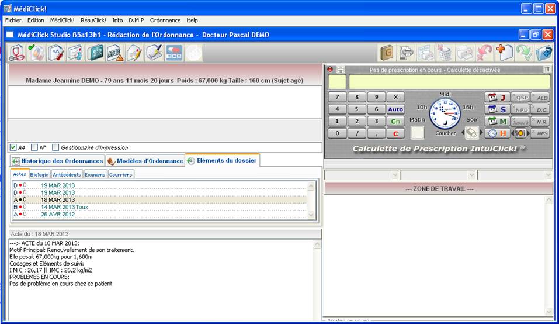Click the H hour clock button
Screen dimensions: 559x324
[496, 133]
